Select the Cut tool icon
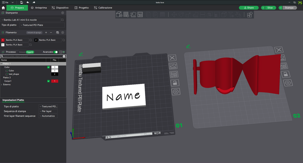 [x=202, y=14]
